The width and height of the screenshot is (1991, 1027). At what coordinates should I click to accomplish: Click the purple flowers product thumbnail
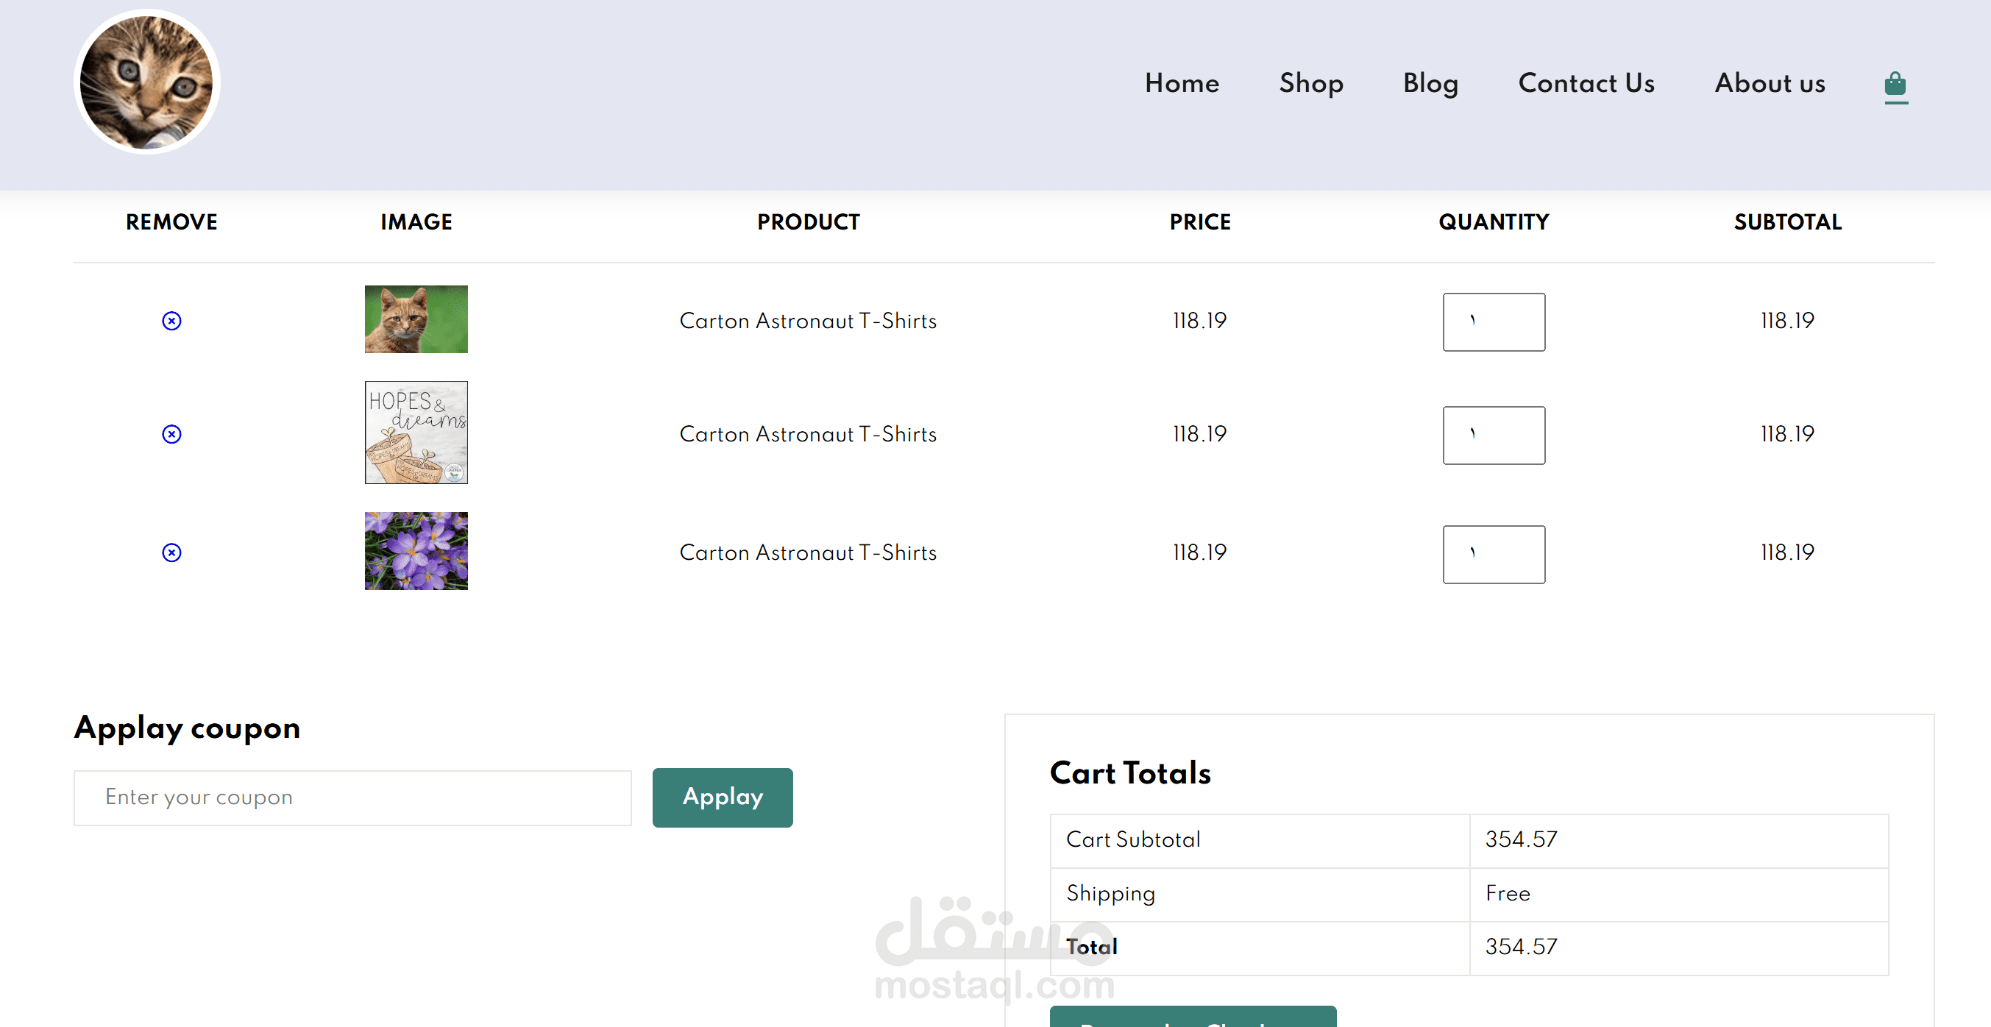point(416,551)
